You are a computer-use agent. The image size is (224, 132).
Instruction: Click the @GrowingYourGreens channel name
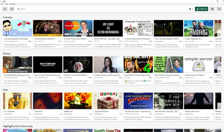[x=163, y=77]
